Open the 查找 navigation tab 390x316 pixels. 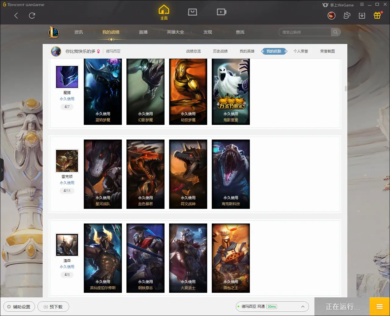(240, 32)
